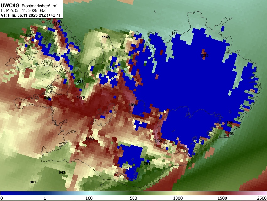Click the map value label 901
This screenshot has height=201, width=267.
coord(33,182)
